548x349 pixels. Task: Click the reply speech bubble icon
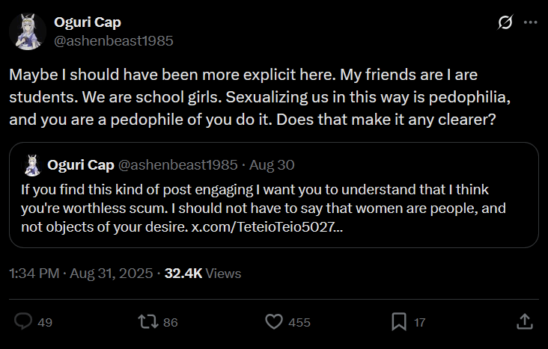click(23, 321)
